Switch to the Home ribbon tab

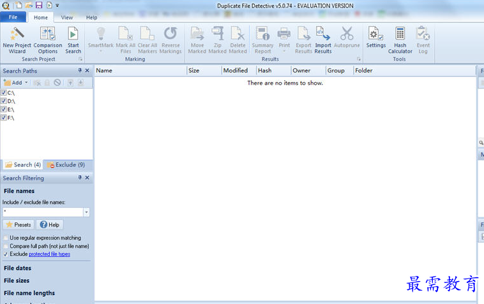pyautogui.click(x=41, y=18)
